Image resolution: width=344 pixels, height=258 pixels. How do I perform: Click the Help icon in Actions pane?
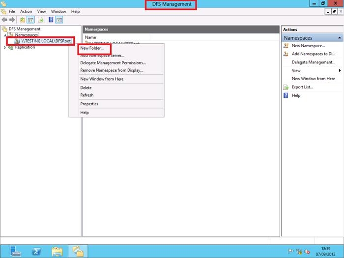tap(286, 95)
